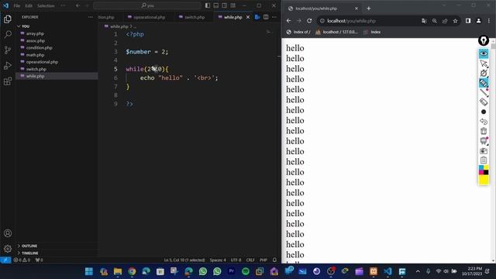Toggle the VS Code primary sidebar

(x=208, y=5)
